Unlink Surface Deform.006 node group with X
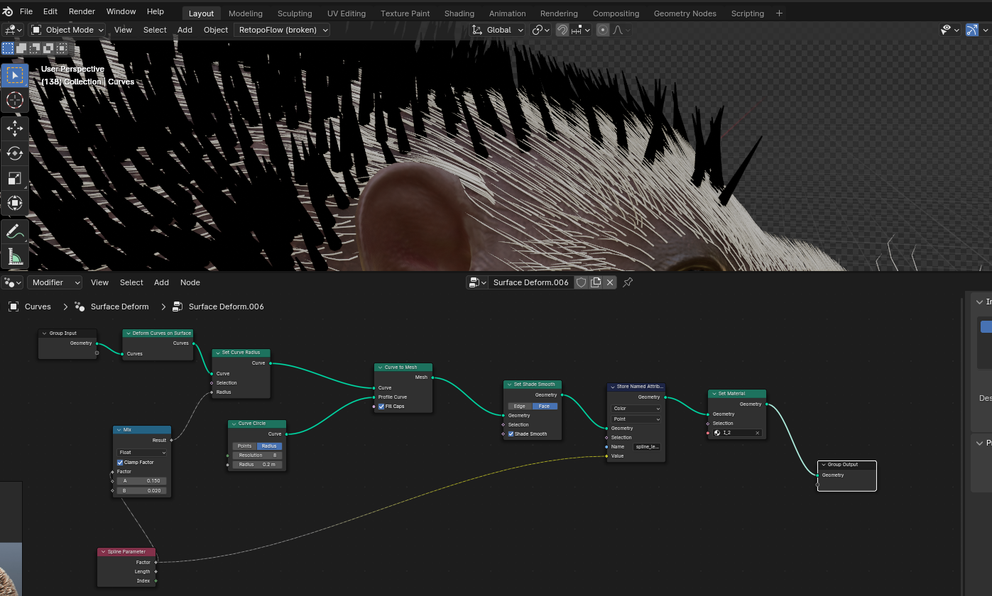The height and width of the screenshot is (596, 992). (610, 282)
